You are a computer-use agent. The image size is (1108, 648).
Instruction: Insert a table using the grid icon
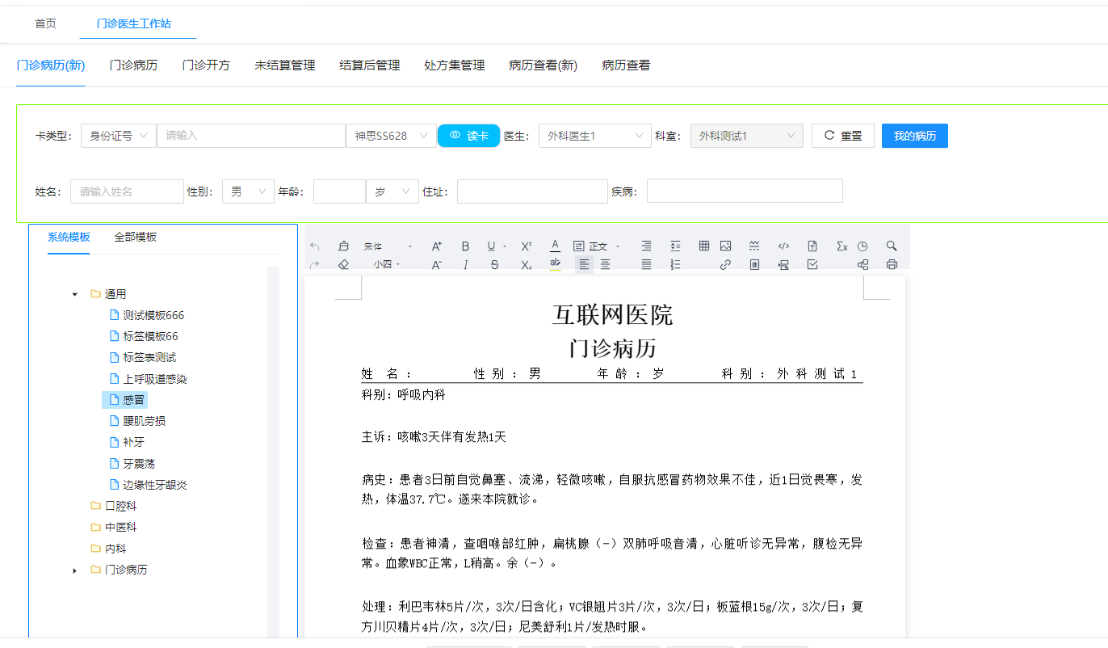(x=704, y=246)
